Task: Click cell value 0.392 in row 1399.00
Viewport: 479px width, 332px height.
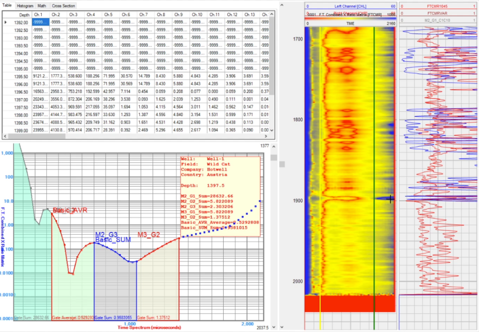Action: (x=128, y=130)
